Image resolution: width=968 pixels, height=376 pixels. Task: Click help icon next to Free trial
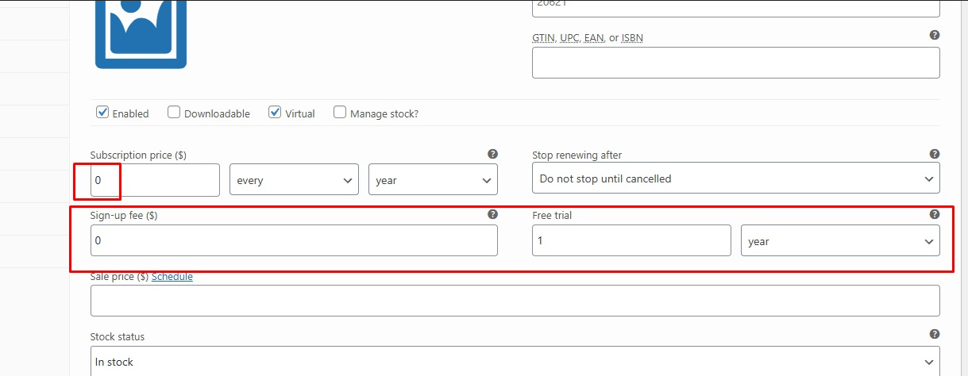(935, 214)
